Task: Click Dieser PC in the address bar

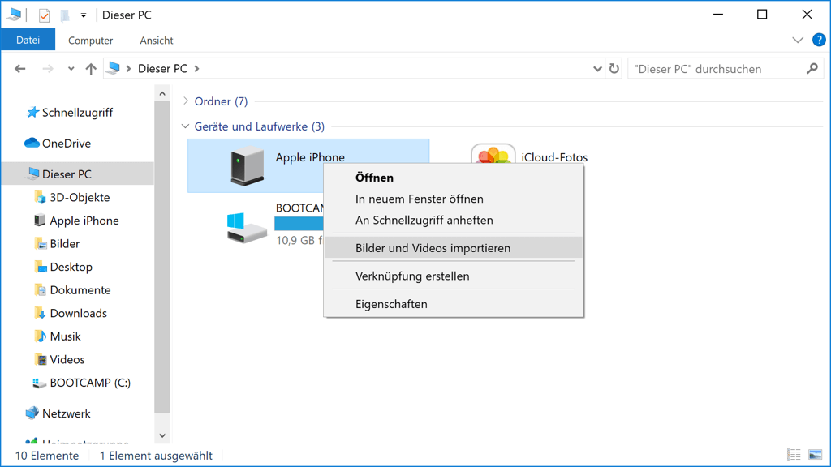Action: coord(162,68)
